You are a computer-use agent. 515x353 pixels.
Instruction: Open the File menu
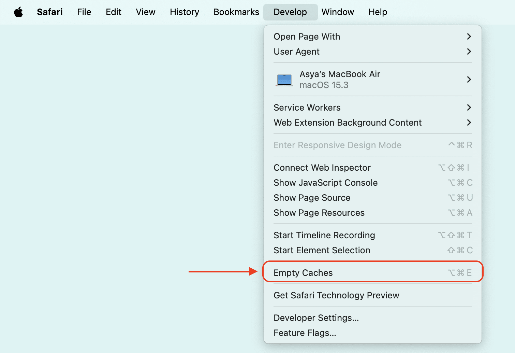pyautogui.click(x=84, y=12)
